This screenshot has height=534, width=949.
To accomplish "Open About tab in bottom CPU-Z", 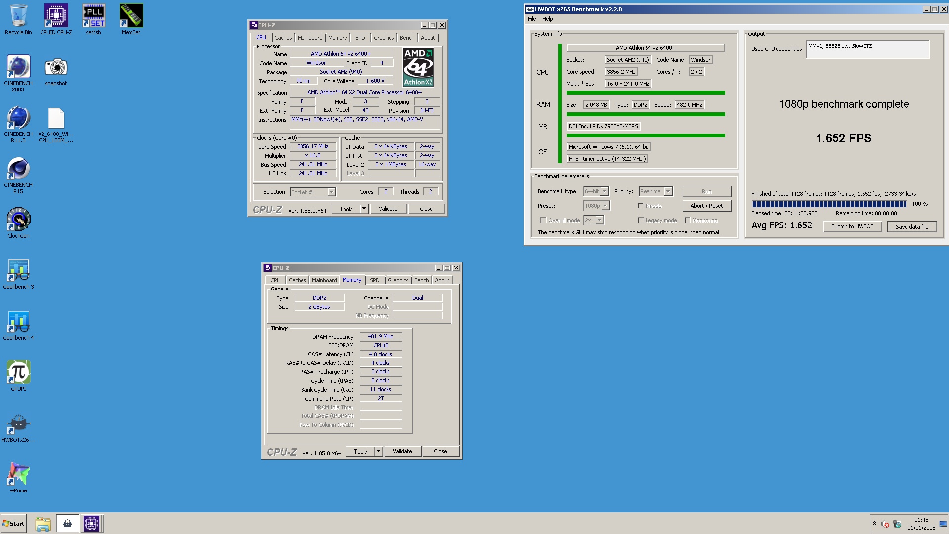I will pos(442,280).
